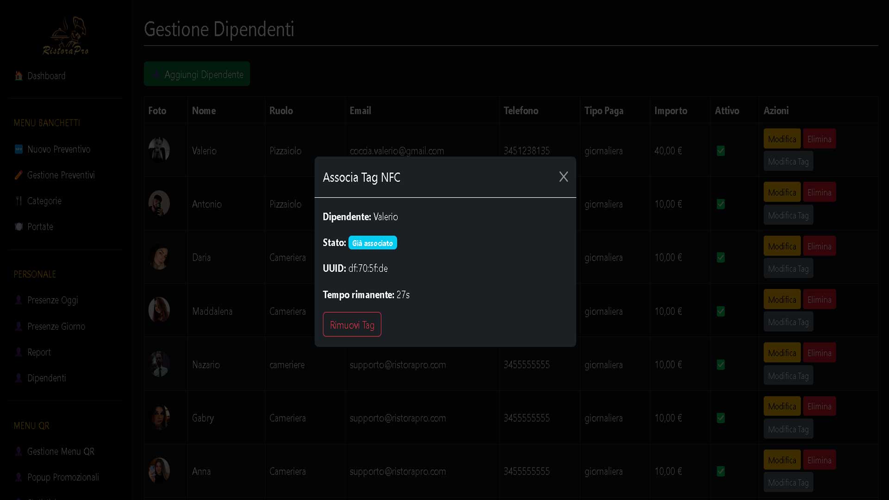
Task: Toggle Attivo checkbox for Nazario
Action: (x=720, y=365)
